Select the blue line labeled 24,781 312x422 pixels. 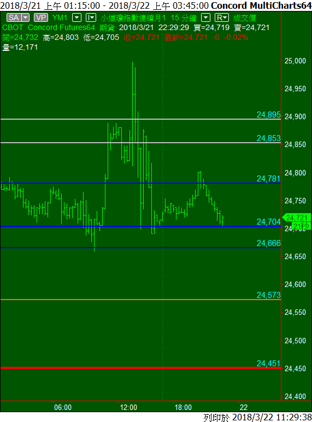click(x=140, y=183)
